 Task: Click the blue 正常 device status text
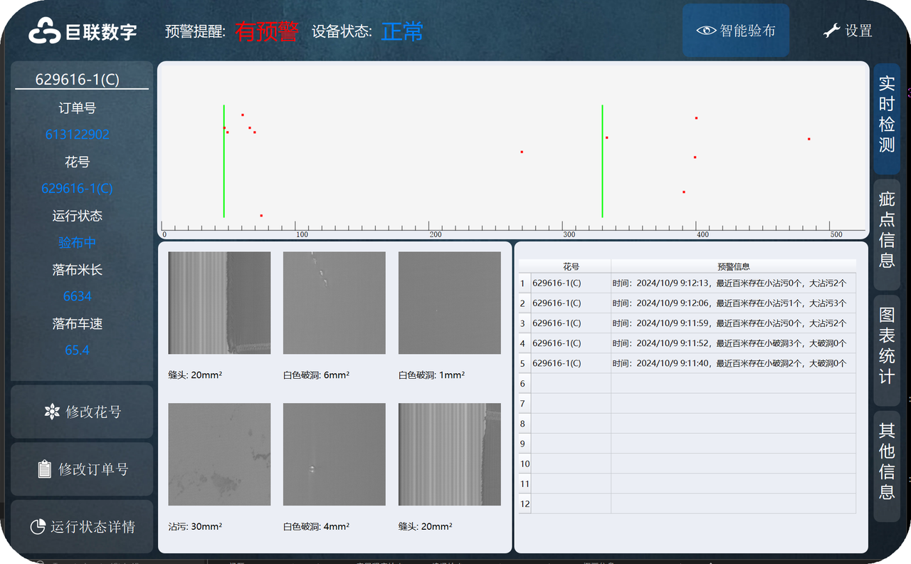pos(403,31)
